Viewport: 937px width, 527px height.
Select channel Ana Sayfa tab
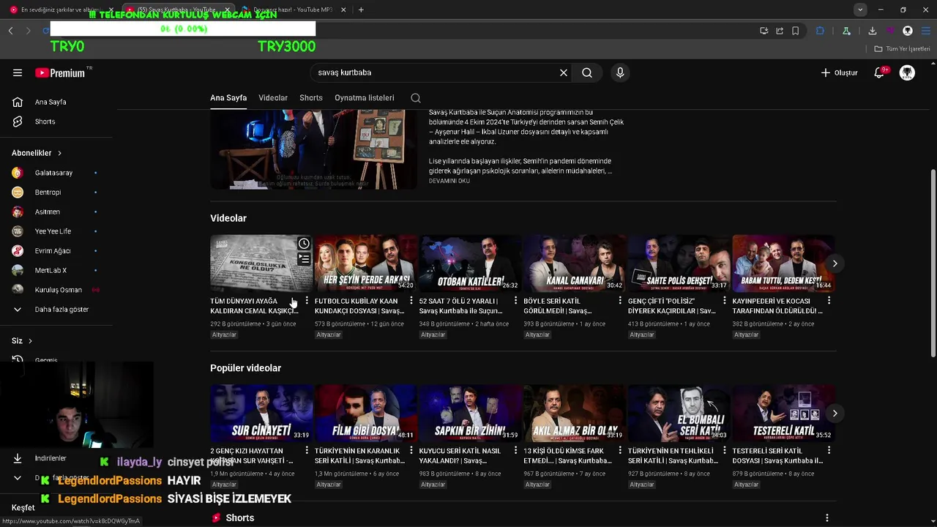point(228,98)
